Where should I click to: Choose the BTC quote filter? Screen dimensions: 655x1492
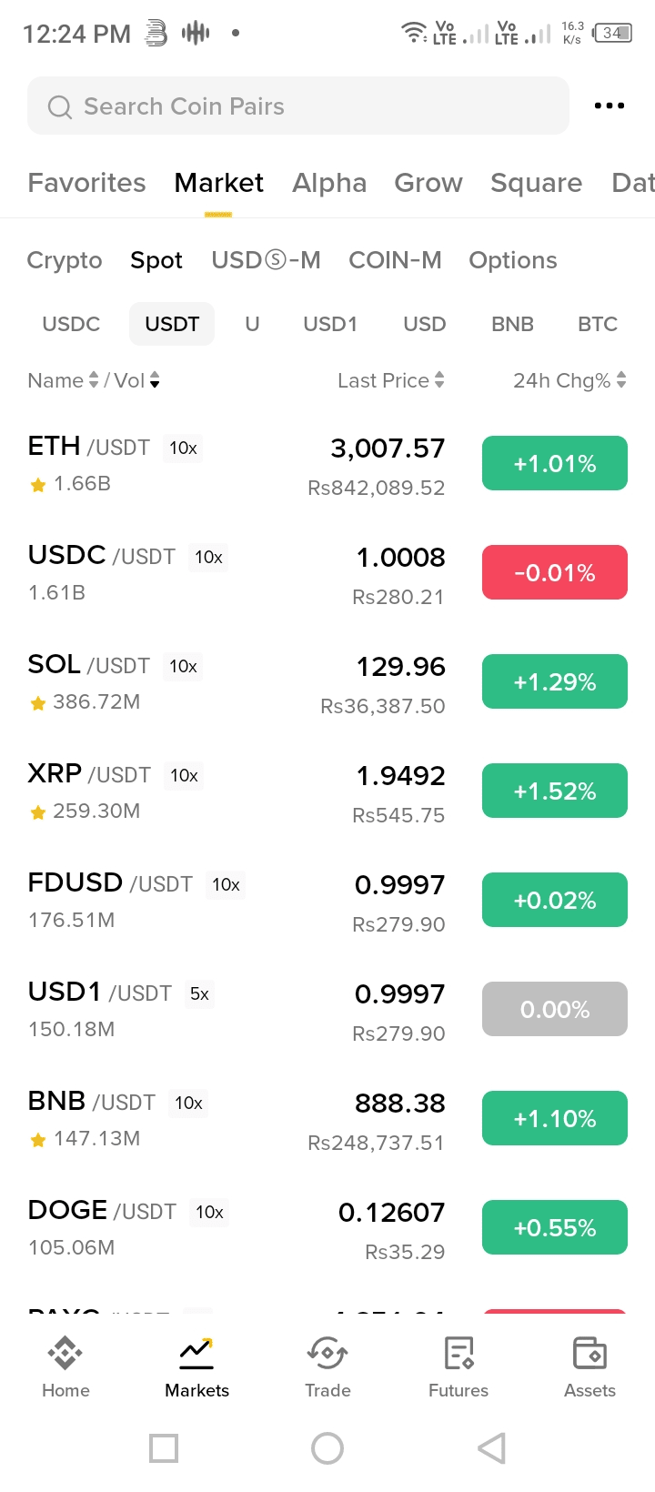[598, 324]
